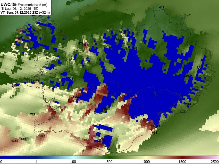
Task: Click the 731 label on the east coast
Action: point(199,67)
